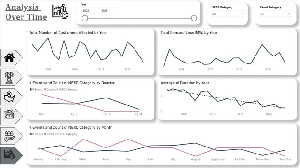Click the right handle of Year slider
Viewport: 300px width, 168px height.
coord(194,18)
